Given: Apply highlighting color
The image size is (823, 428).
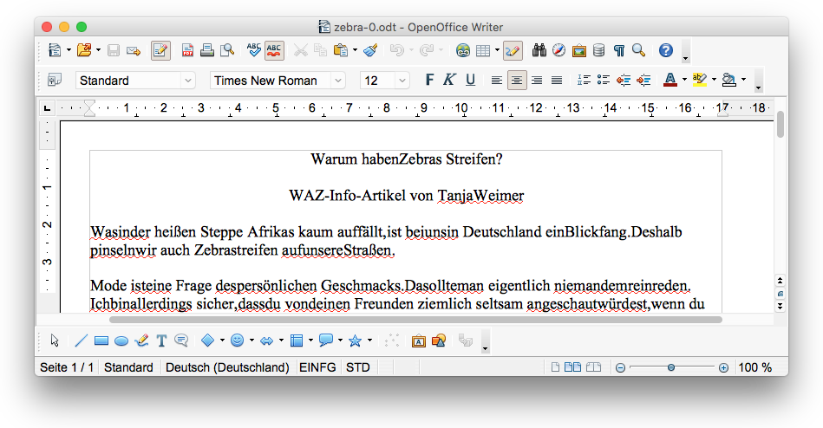Looking at the screenshot, I should click(x=700, y=80).
